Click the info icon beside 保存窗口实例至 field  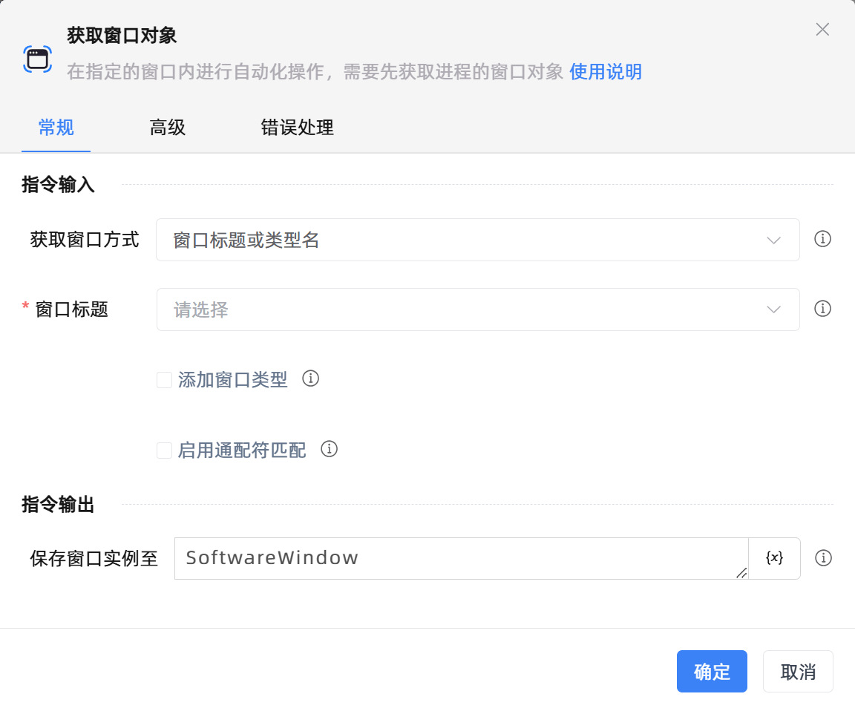coord(823,558)
